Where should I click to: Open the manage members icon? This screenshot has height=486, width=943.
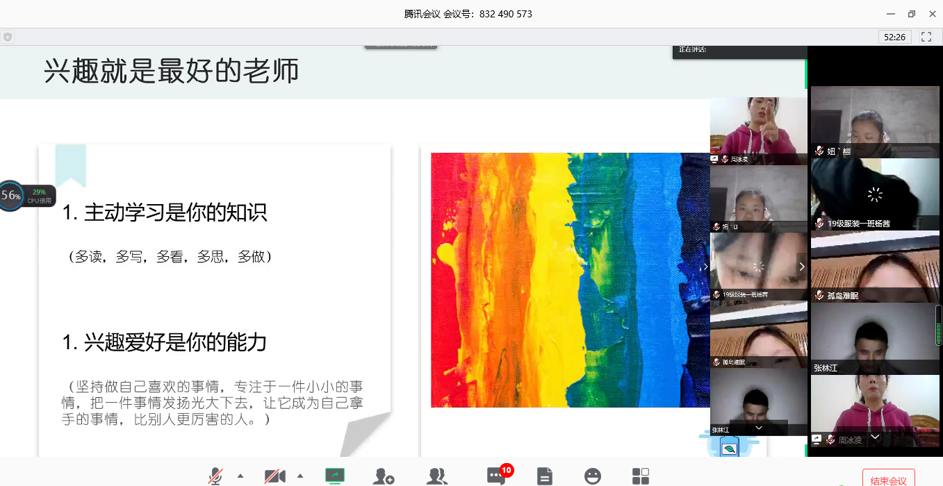click(437, 476)
